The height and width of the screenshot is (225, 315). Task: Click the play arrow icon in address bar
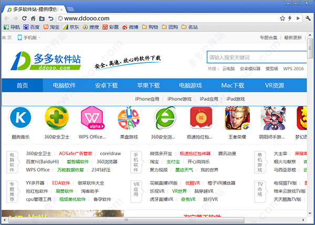coord(298,18)
